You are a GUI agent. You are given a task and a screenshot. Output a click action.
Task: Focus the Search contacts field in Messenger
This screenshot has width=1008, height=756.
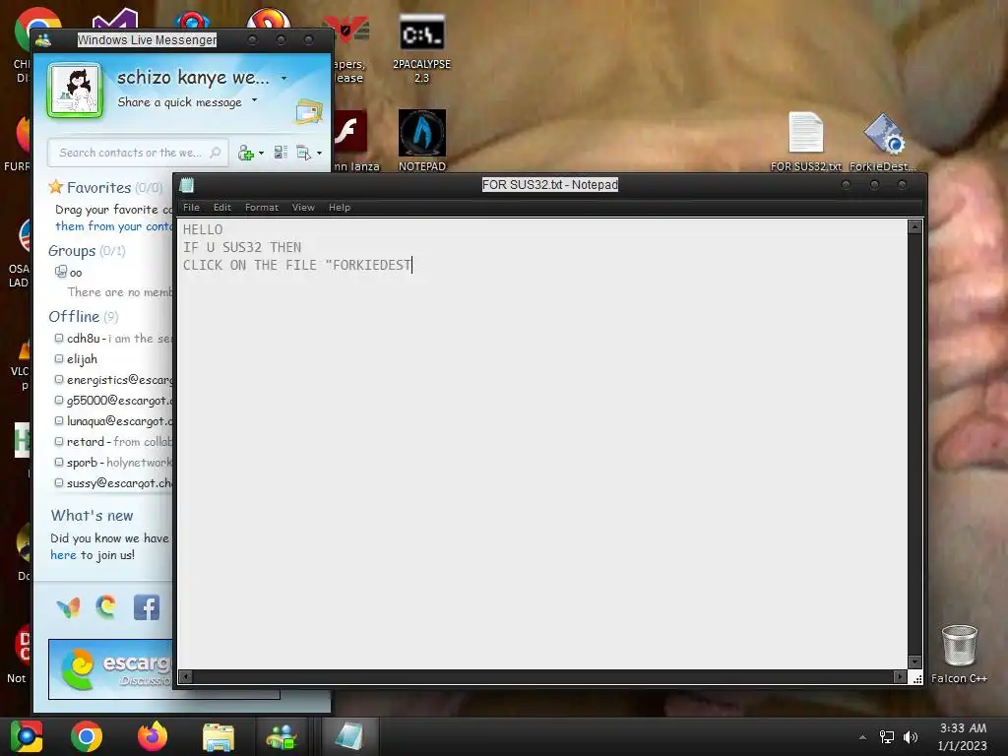tap(138, 153)
